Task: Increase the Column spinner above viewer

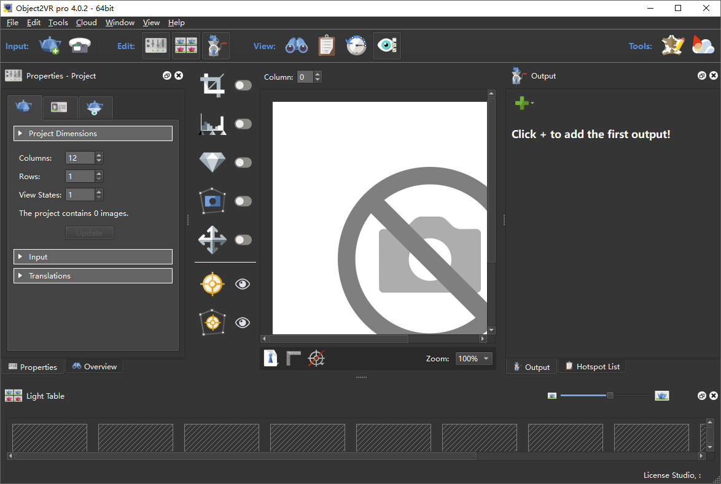Action: (318, 74)
